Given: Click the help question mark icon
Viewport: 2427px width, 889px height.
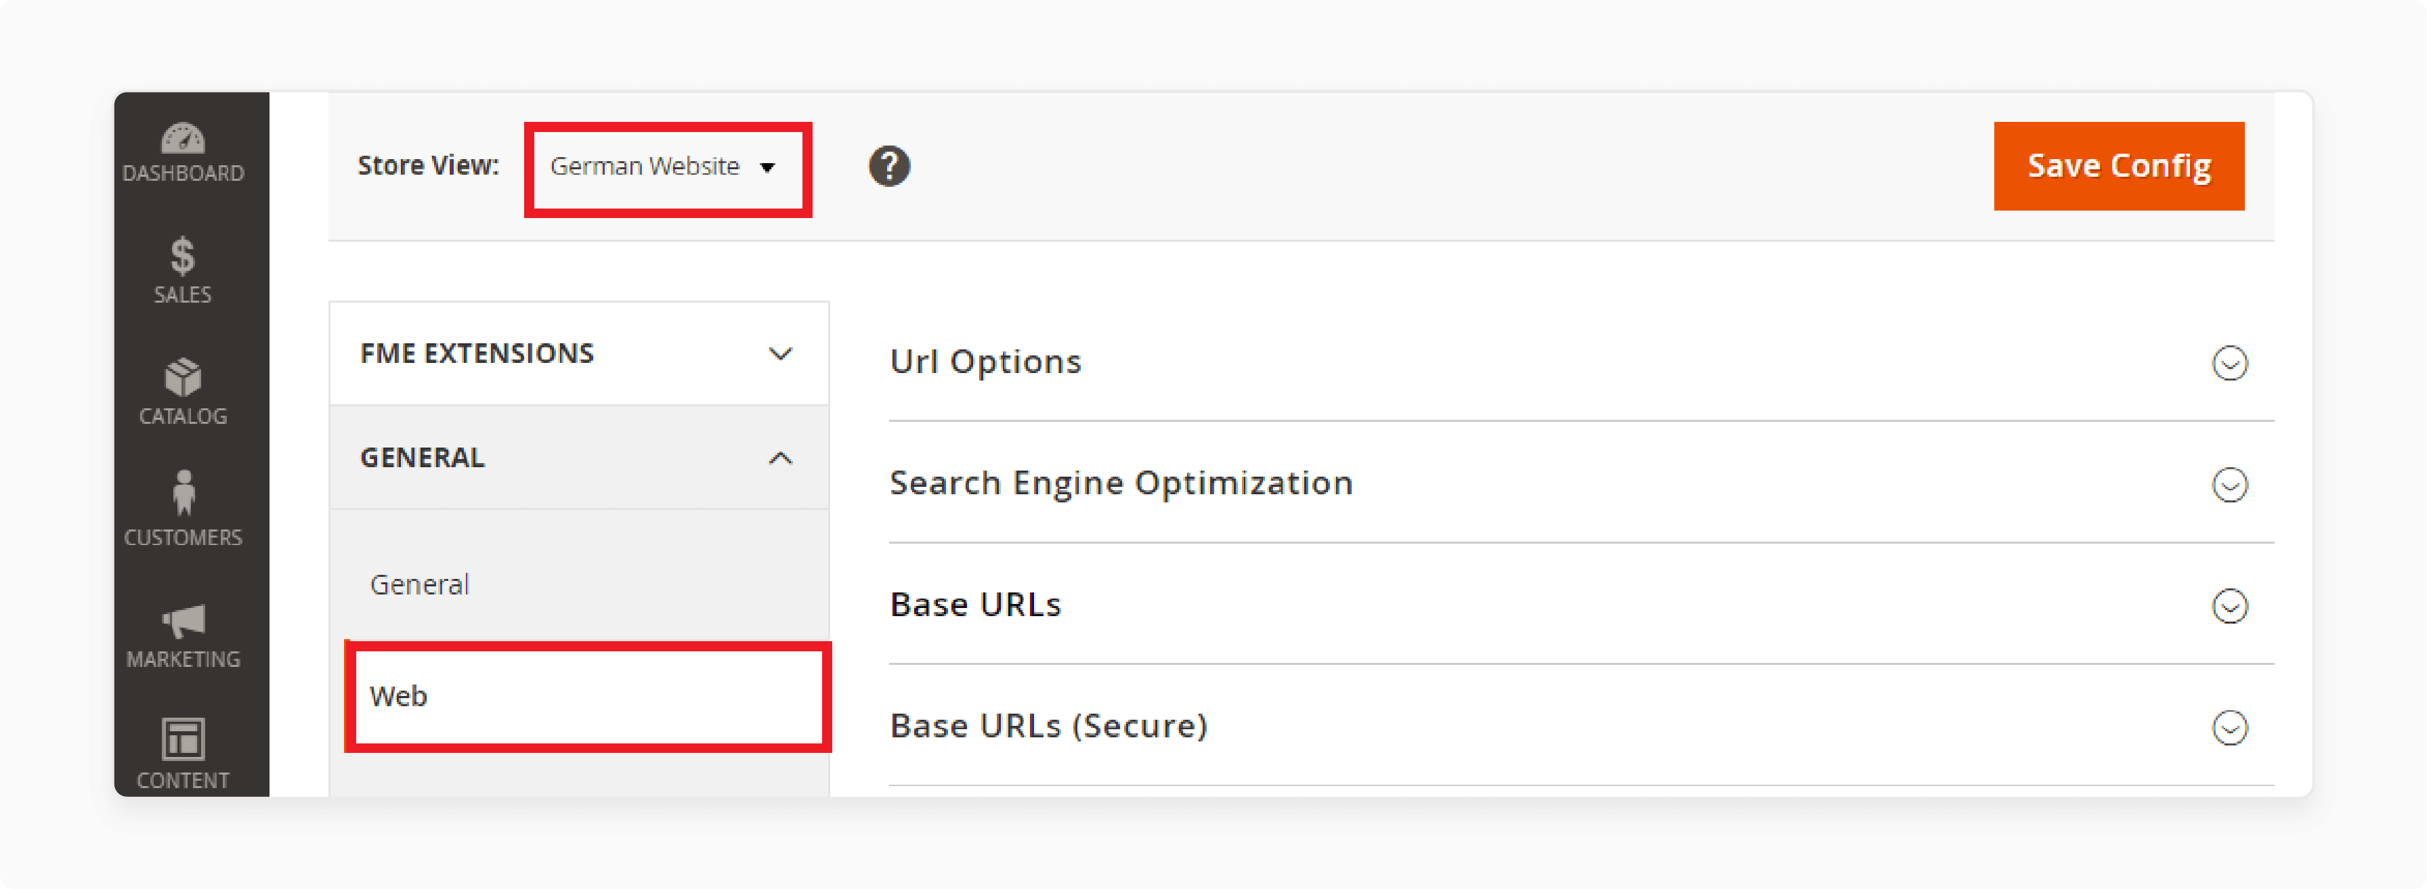Looking at the screenshot, I should [888, 166].
